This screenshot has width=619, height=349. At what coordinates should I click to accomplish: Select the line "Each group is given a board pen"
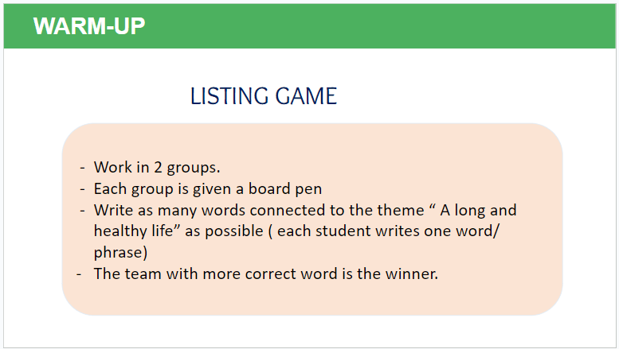pyautogui.click(x=208, y=188)
